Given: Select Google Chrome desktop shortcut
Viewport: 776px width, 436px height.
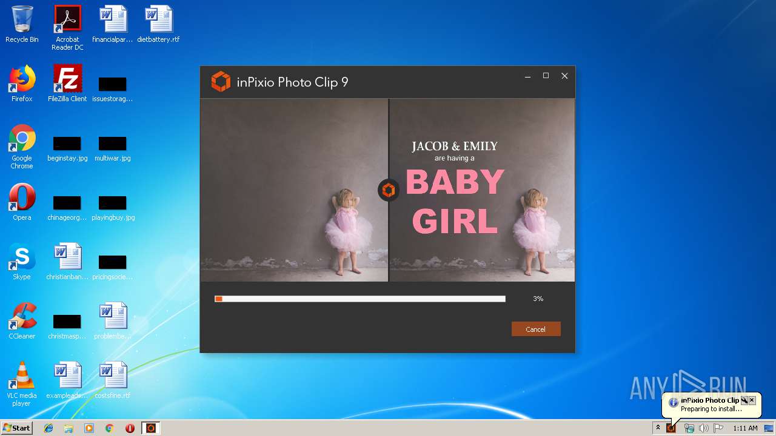Looking at the screenshot, I should [22, 147].
